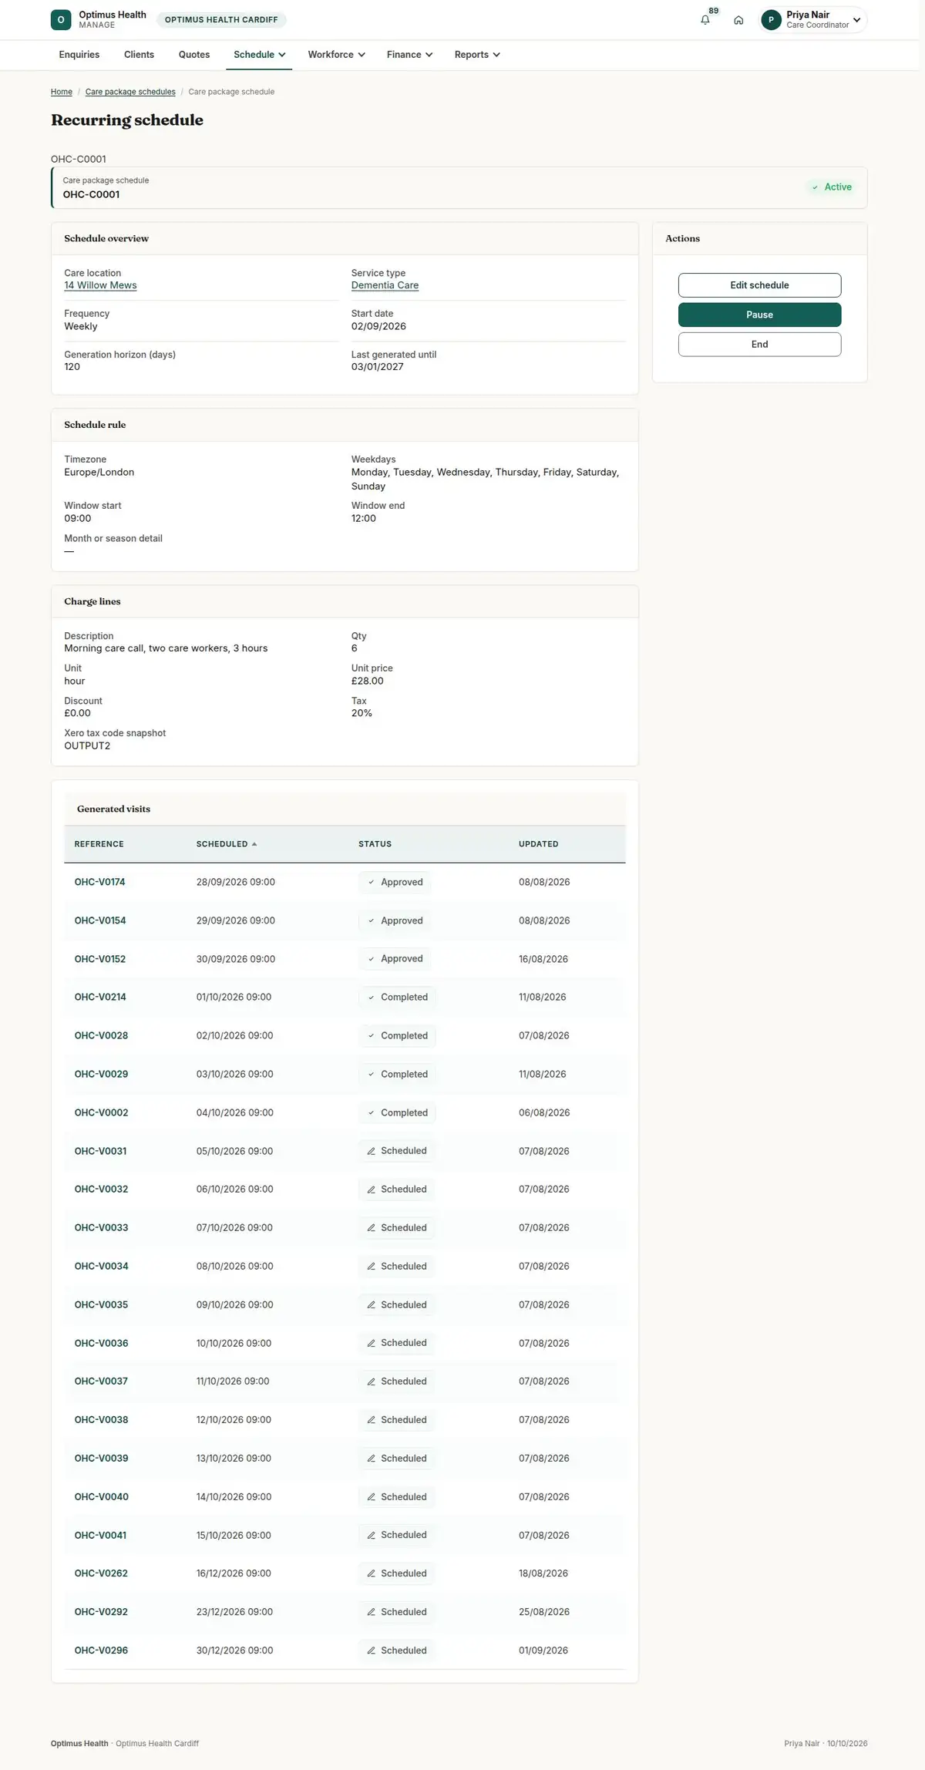Click the Optimus Health logo icon
The height and width of the screenshot is (1770, 925).
(x=61, y=20)
